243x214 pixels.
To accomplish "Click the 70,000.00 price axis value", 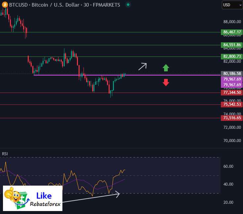I will [232, 141].
